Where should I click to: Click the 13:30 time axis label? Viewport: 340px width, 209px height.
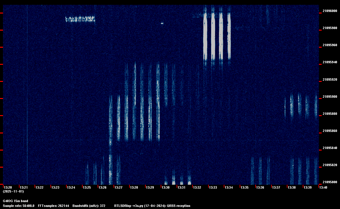pos(166,187)
